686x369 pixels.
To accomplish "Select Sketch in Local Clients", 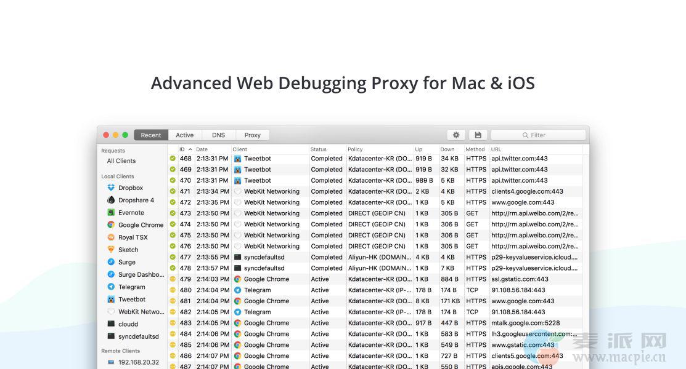I will tap(128, 250).
